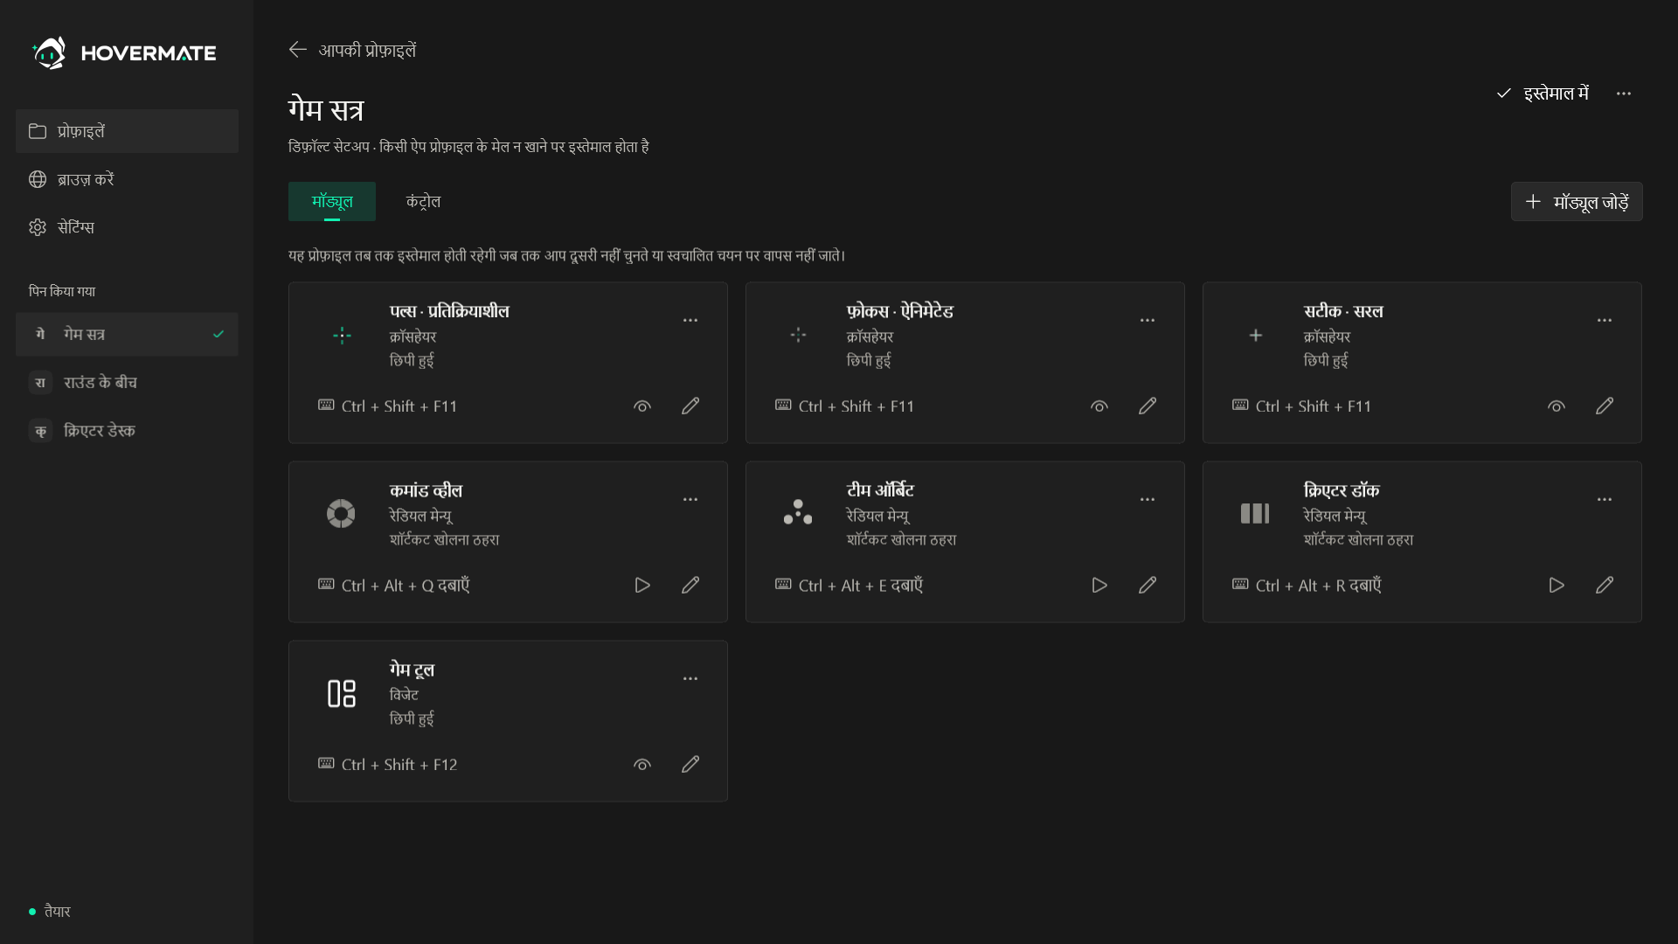Click the HoverMate logo icon
1678x944 pixels.
49,53
